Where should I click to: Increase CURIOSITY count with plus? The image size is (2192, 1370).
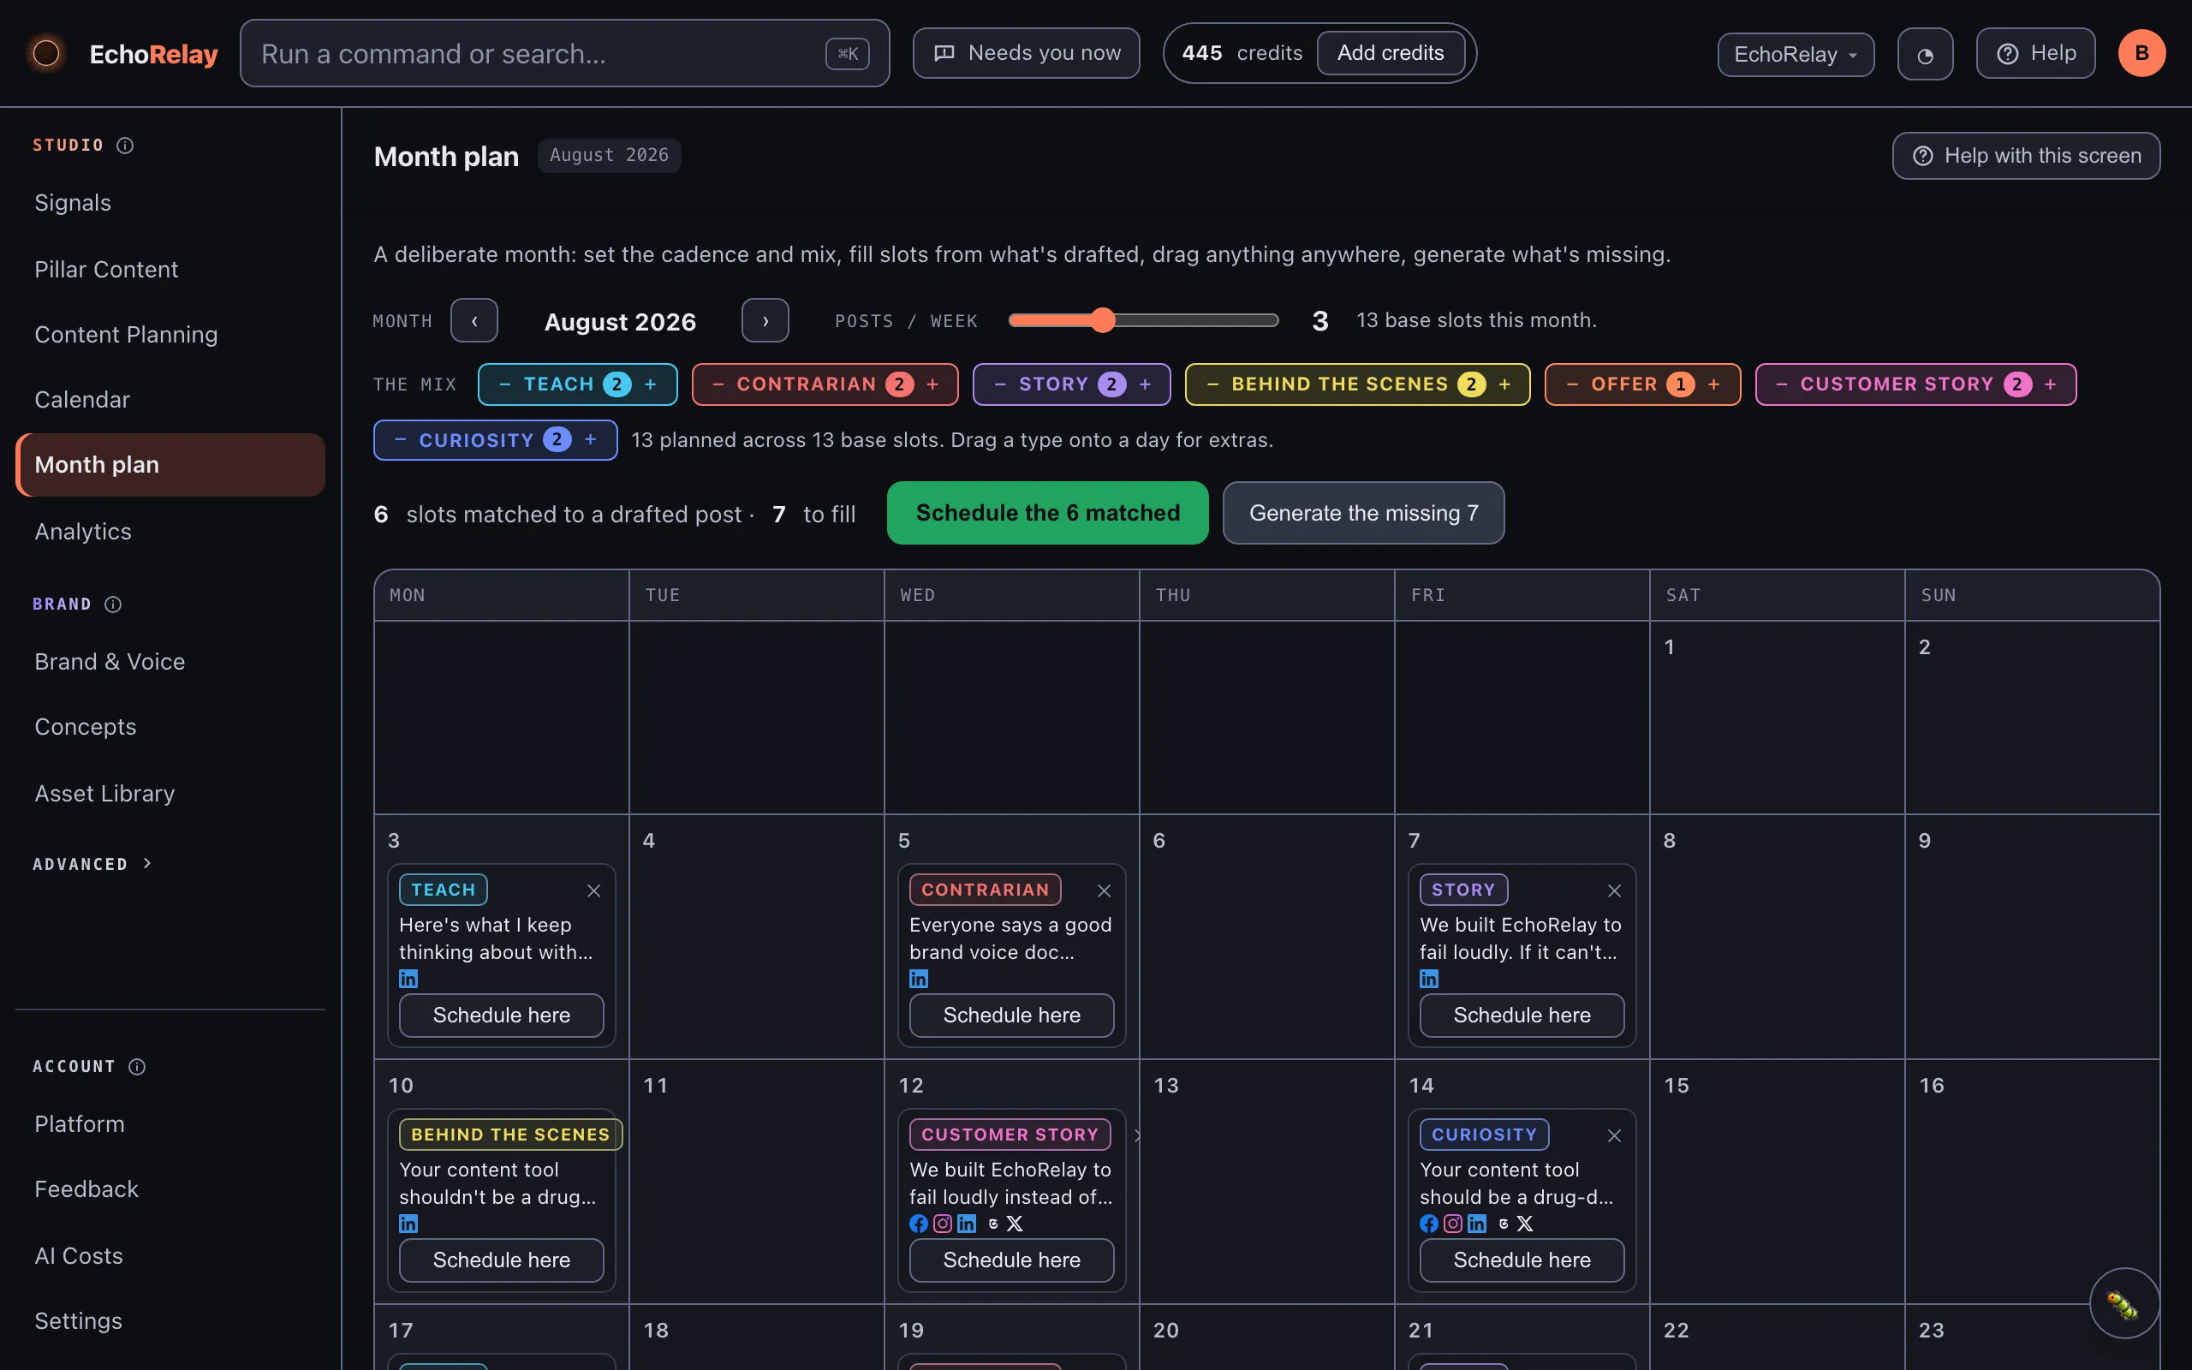click(x=591, y=439)
